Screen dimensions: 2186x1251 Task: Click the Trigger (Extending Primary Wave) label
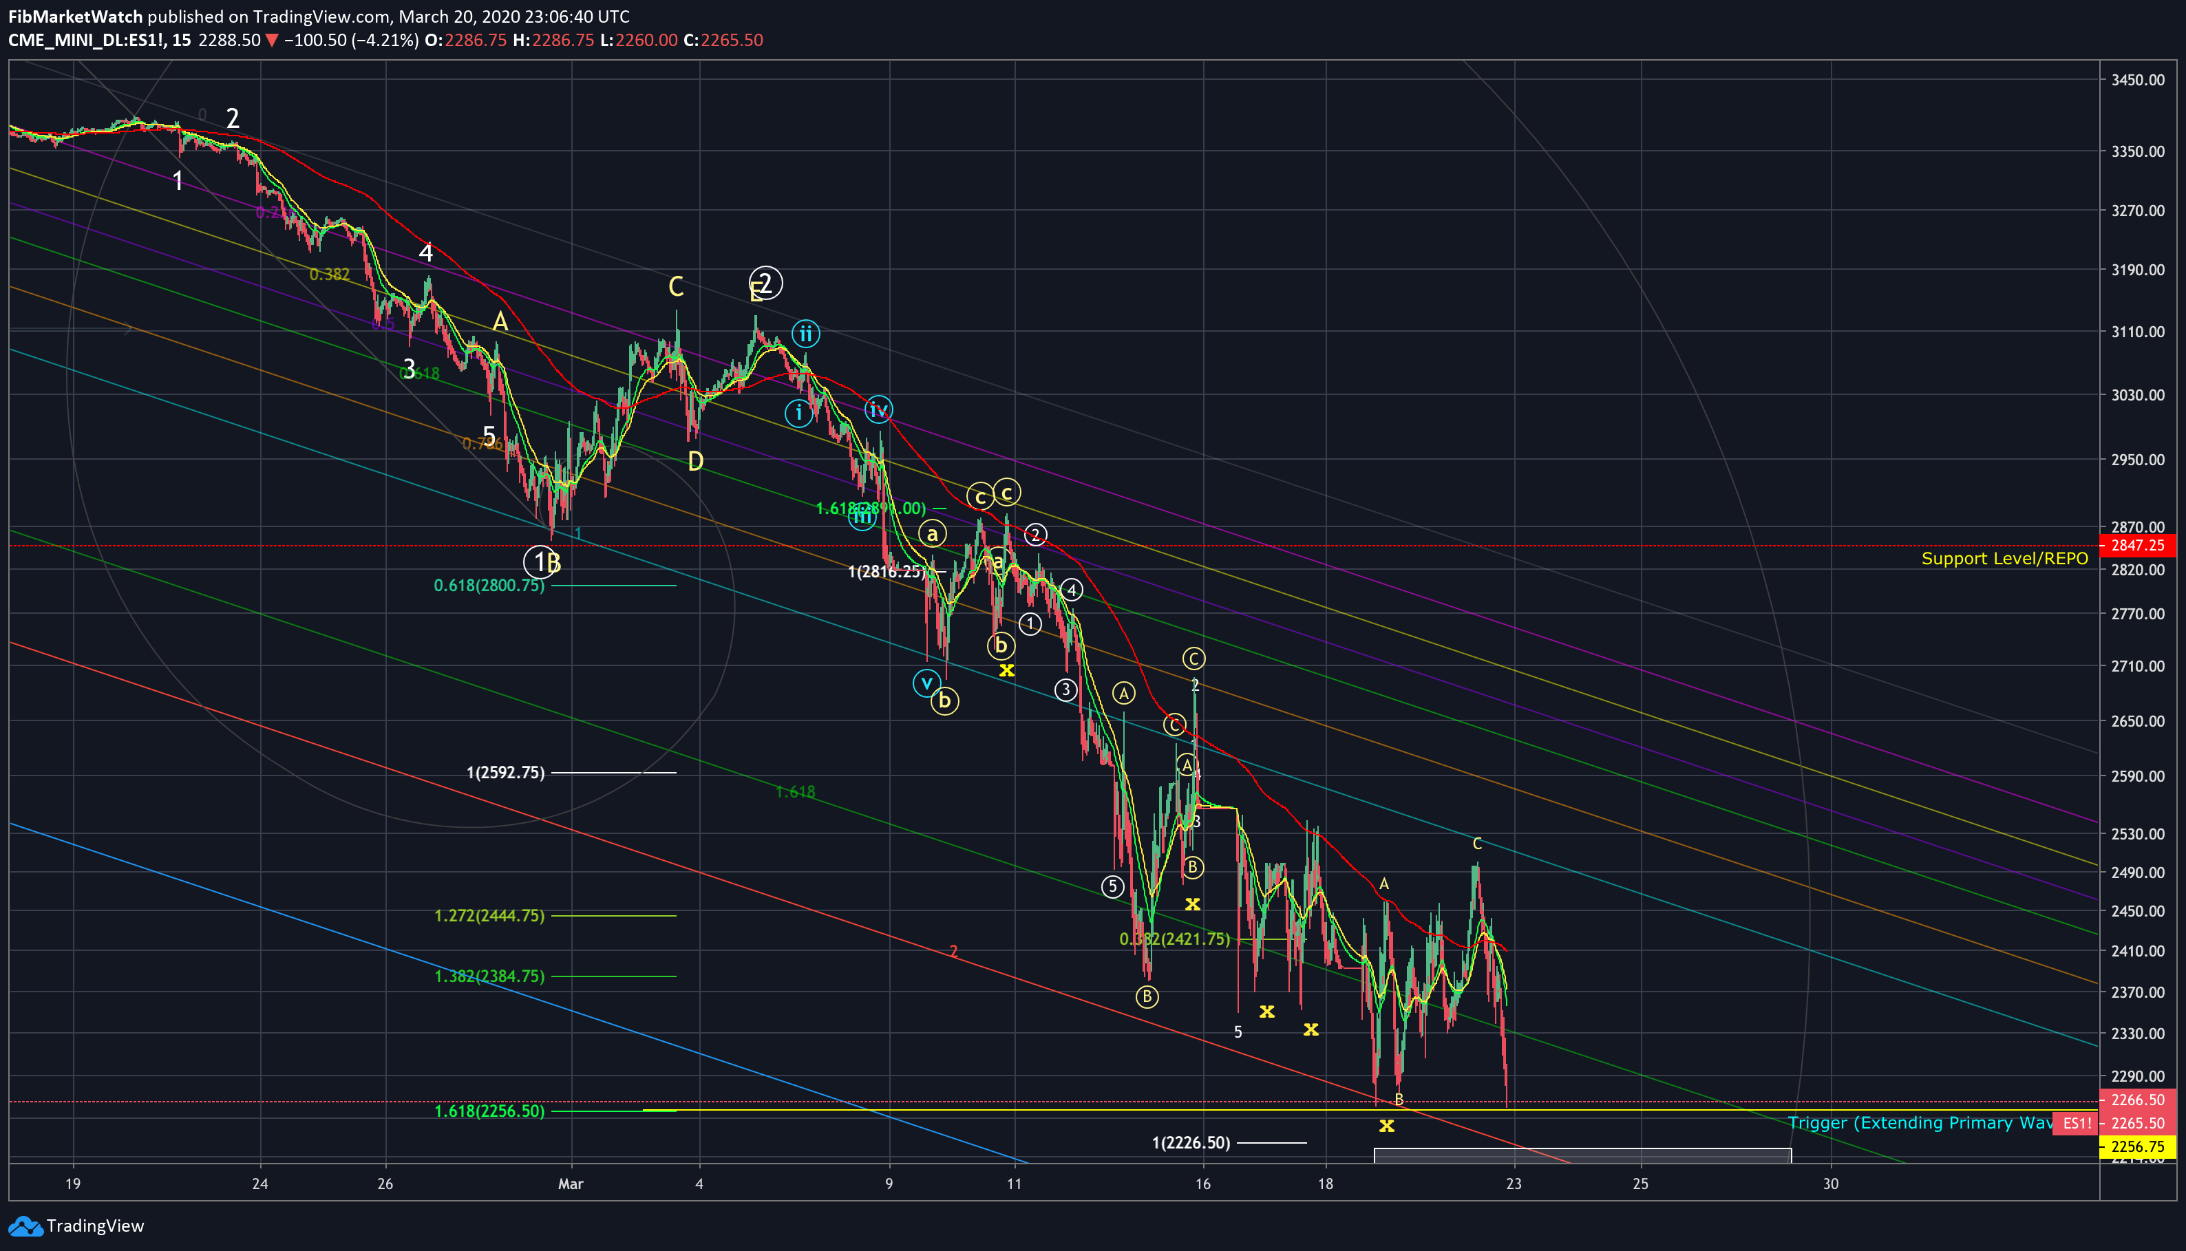pyautogui.click(x=1920, y=1123)
